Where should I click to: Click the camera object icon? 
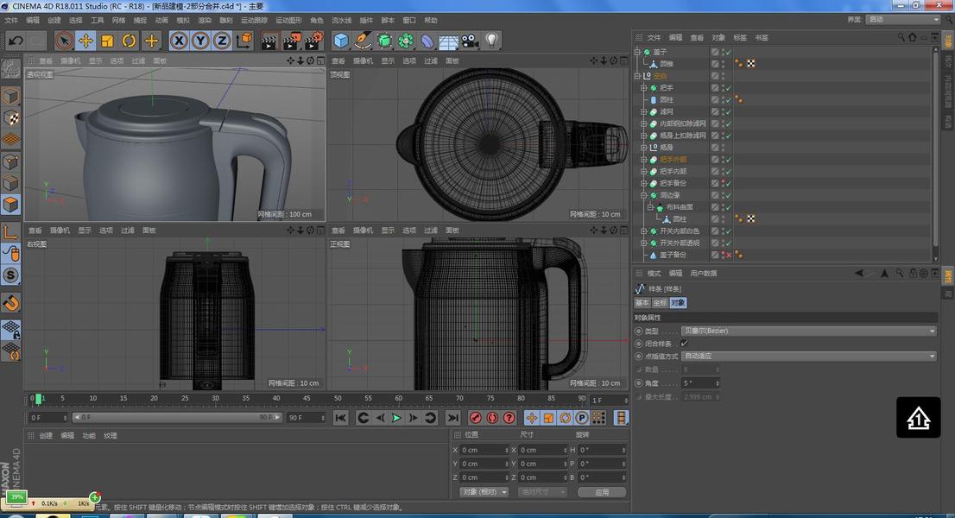click(470, 41)
